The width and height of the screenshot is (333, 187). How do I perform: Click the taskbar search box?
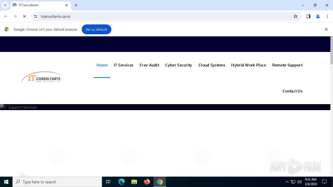[57, 182]
